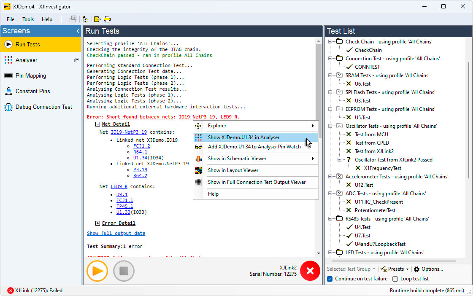This screenshot has width=473, height=296.
Task: Choose Show XJDemo.U1.34 in Analyser
Action: [x=256, y=137]
